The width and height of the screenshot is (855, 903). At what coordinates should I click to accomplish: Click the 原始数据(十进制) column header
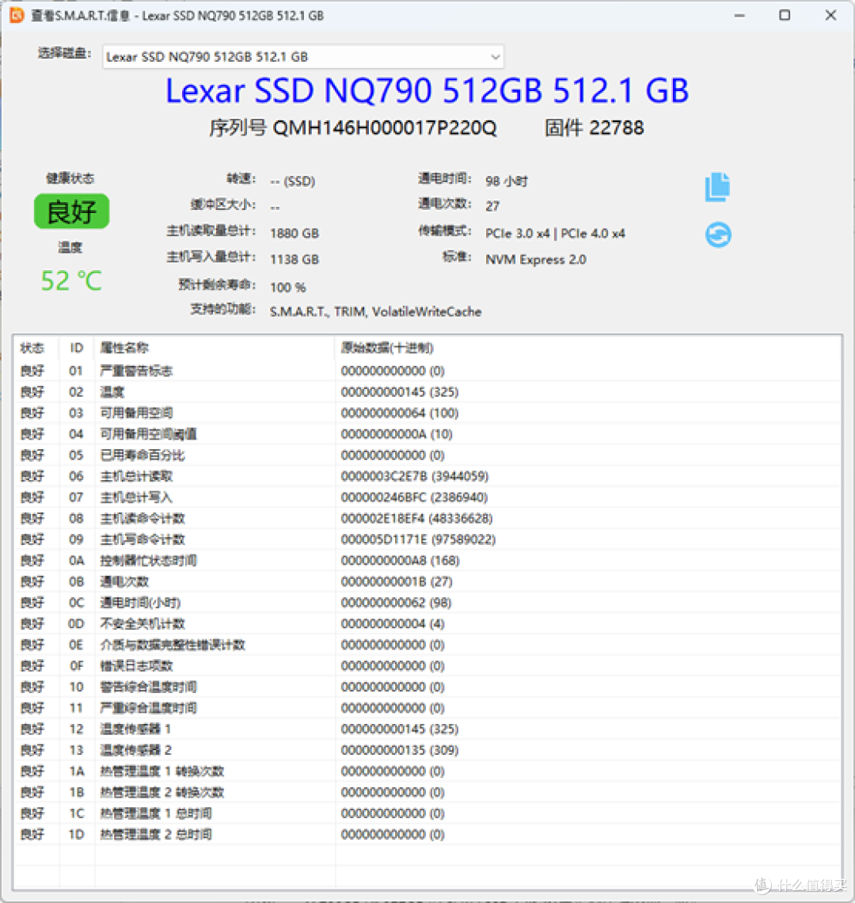387,348
